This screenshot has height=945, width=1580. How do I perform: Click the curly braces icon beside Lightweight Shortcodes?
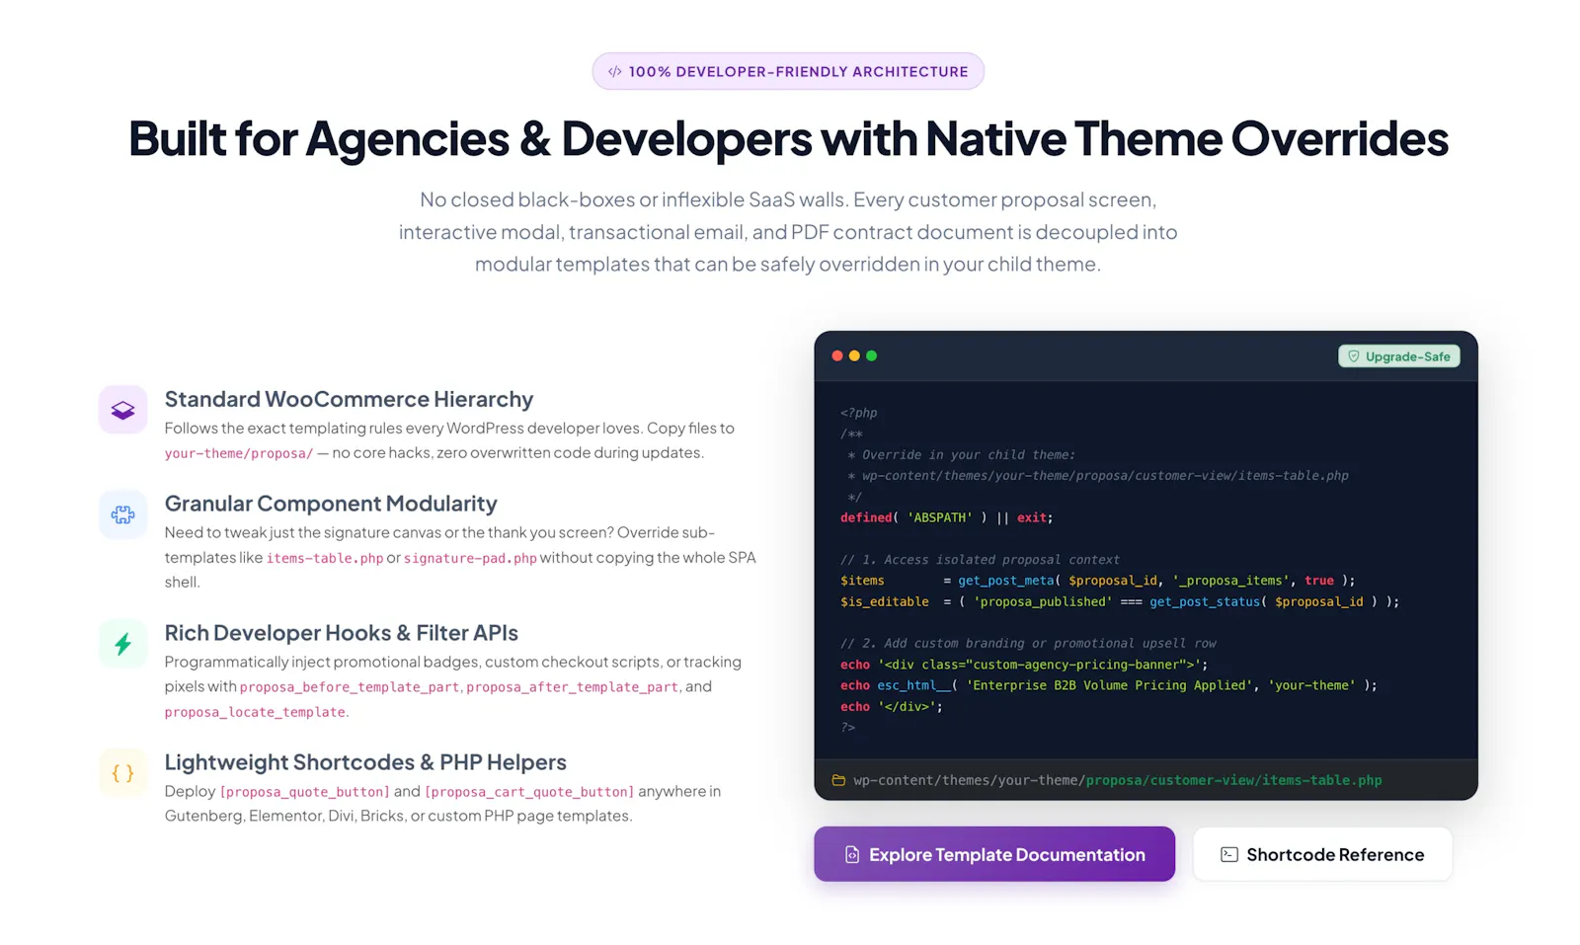pos(122,773)
